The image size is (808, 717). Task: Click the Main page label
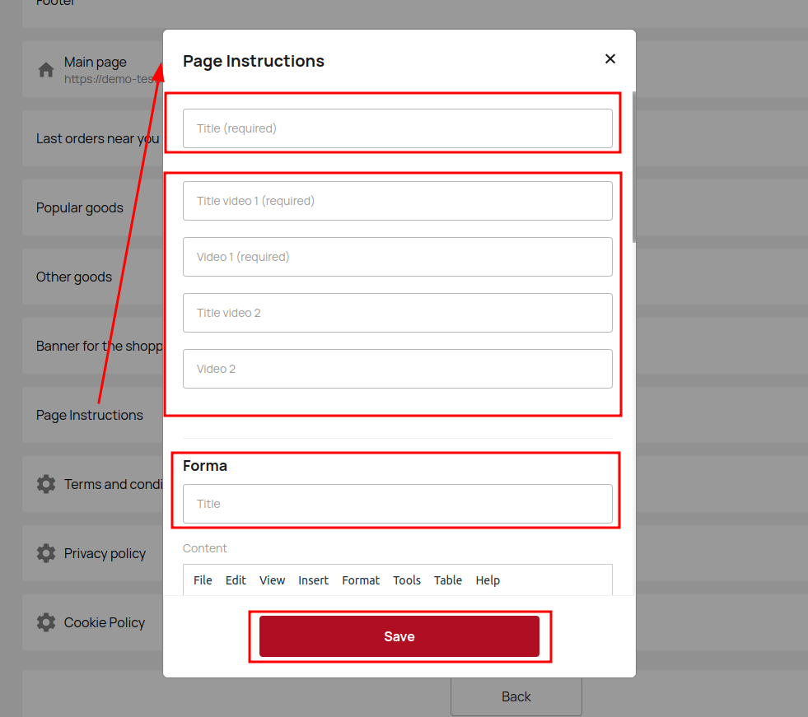96,63
